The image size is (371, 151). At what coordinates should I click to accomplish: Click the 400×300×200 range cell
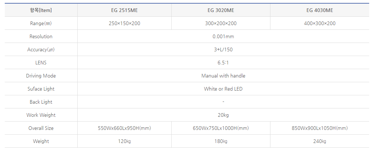tap(320, 23)
